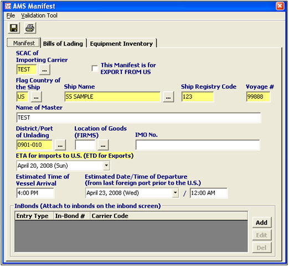Click the AMS Manifest title bar app icon
Screen dimensions: 289x266
click(x=8, y=6)
